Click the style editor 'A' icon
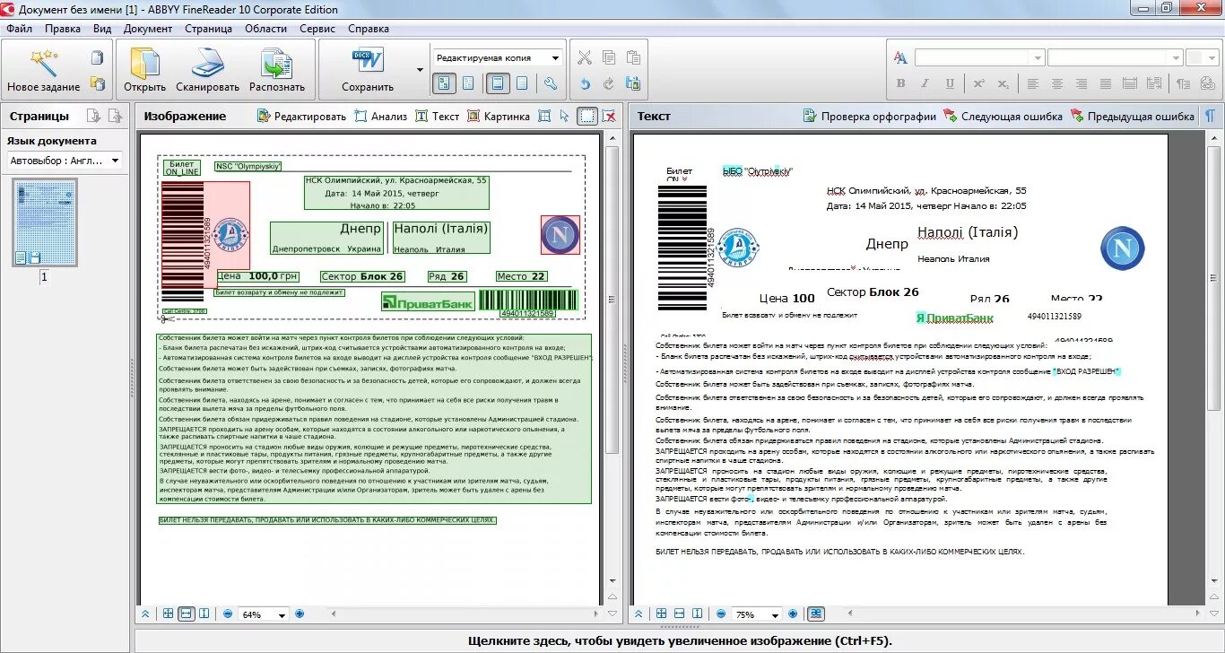Viewport: 1225px width, 653px height. [x=900, y=58]
